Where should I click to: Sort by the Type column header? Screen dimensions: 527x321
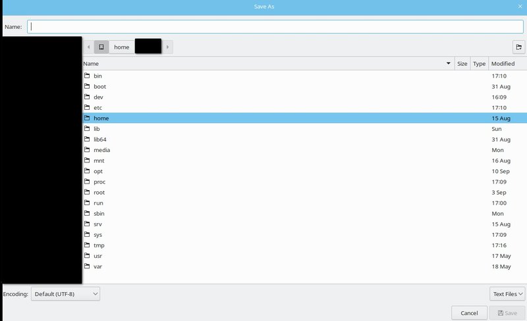(480, 63)
